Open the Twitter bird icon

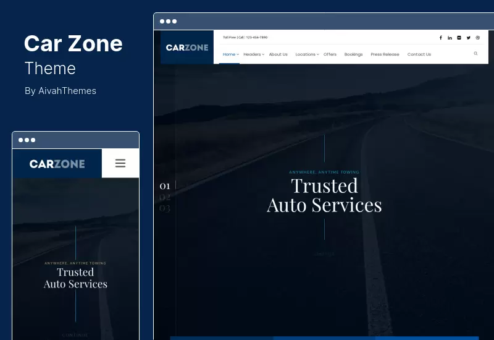[x=469, y=38]
